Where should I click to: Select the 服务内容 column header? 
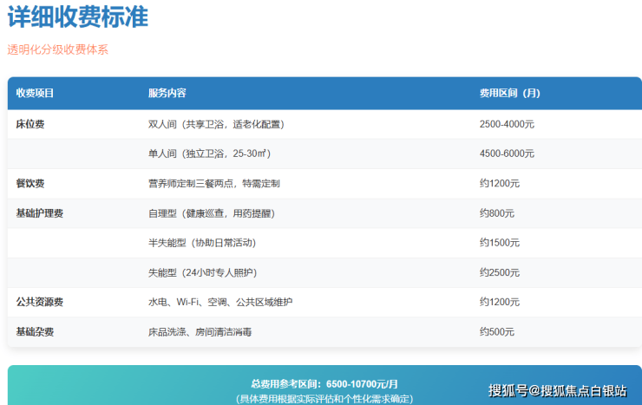point(167,93)
